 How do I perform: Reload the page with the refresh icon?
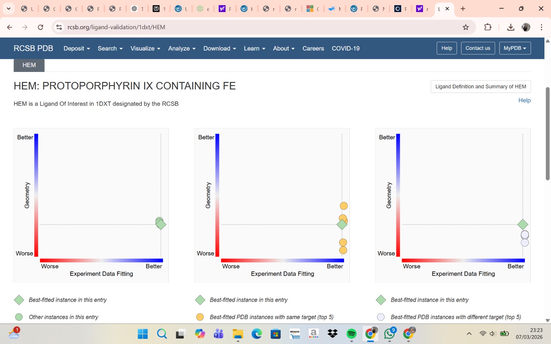pyautogui.click(x=40, y=27)
